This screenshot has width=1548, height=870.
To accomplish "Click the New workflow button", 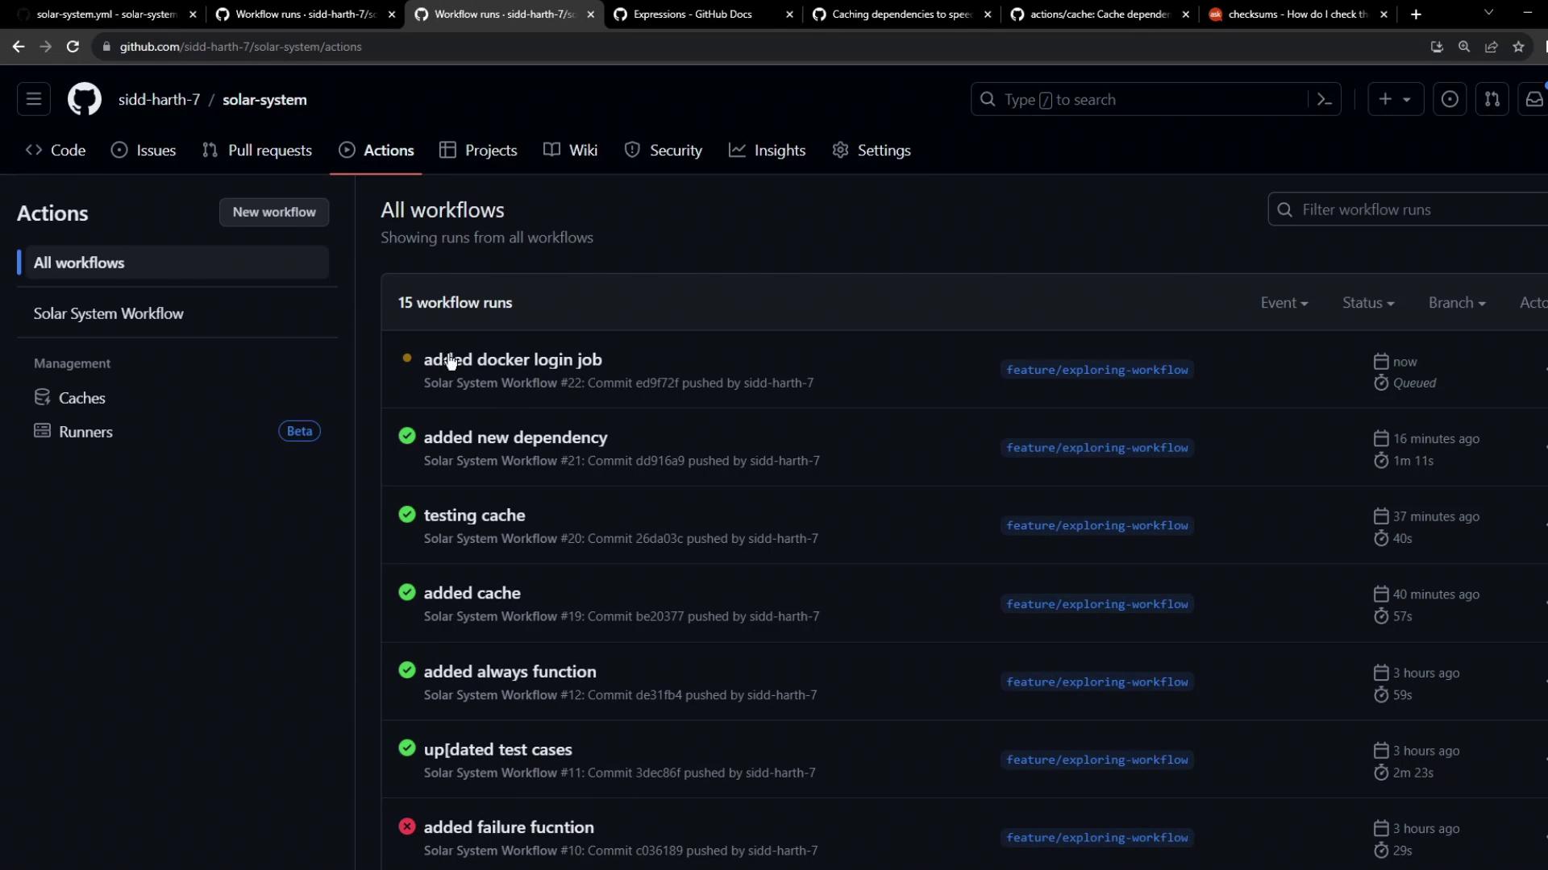I will 274,213.
